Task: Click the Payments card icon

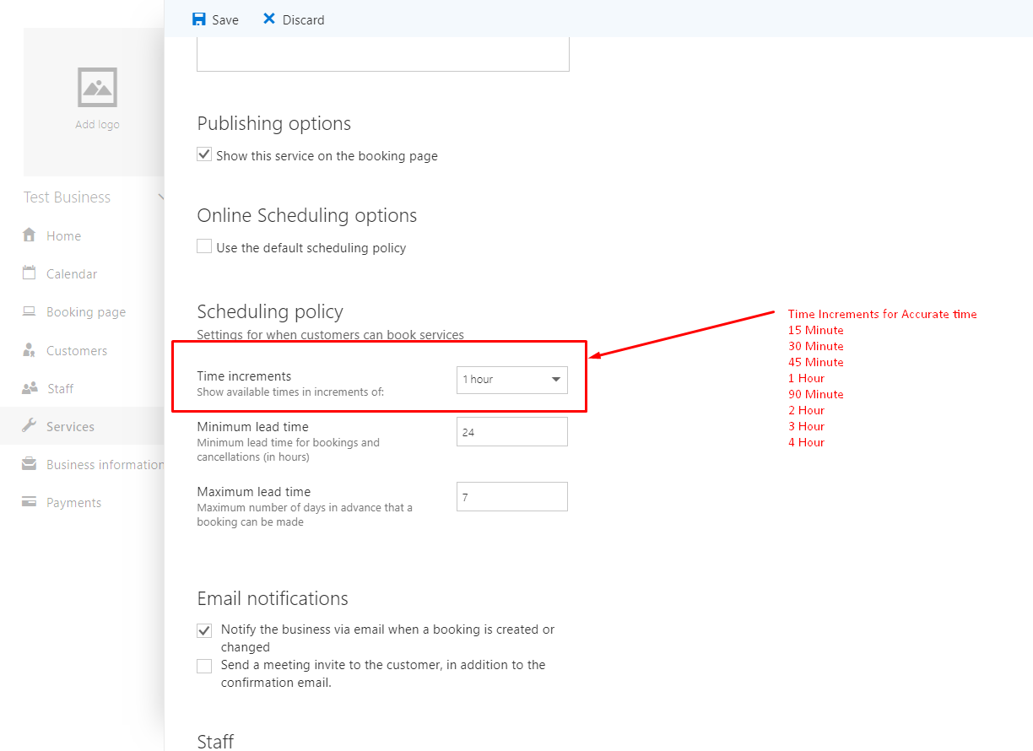Action: point(30,502)
